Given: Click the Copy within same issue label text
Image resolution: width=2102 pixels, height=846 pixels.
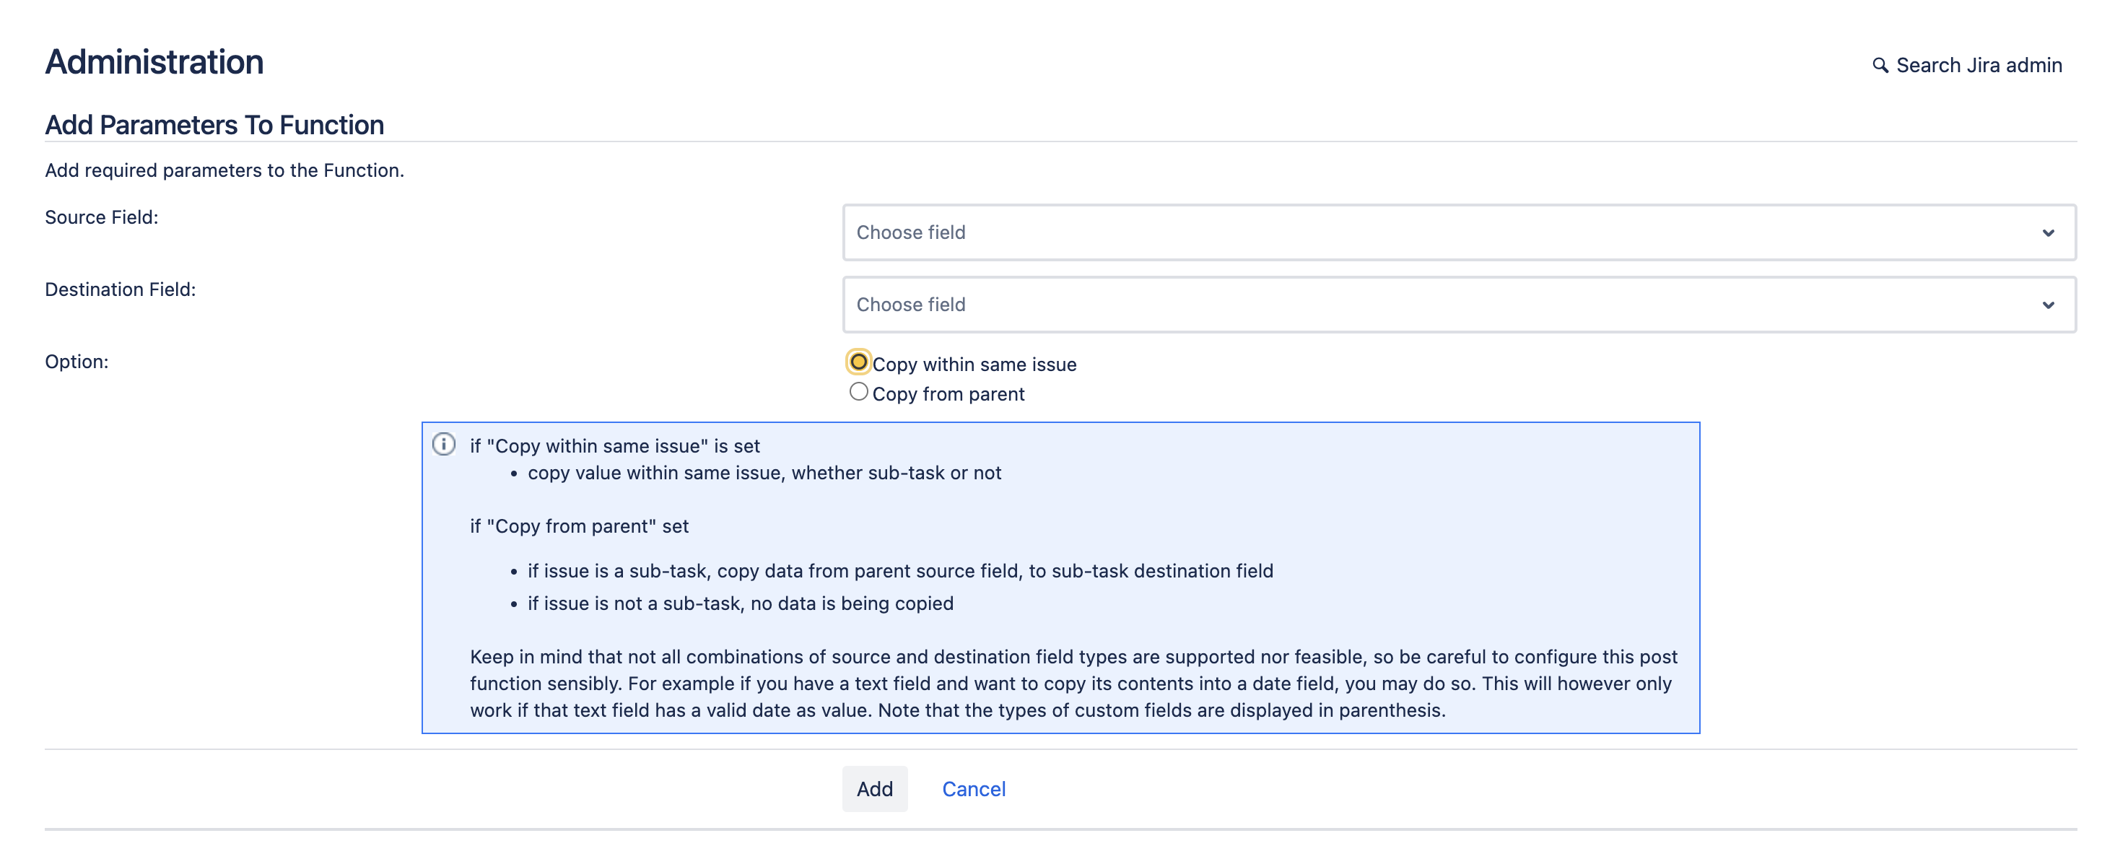Looking at the screenshot, I should [974, 365].
